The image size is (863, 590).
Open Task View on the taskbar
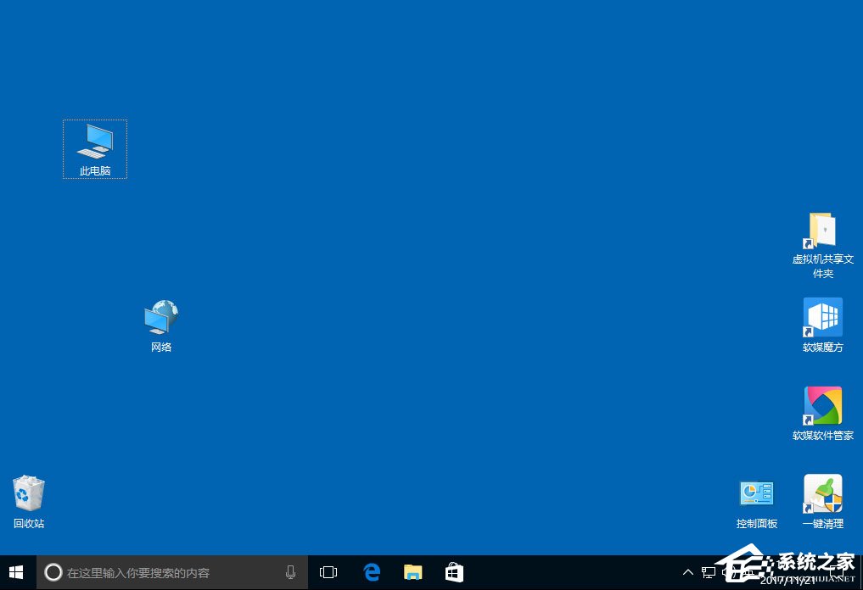(328, 572)
